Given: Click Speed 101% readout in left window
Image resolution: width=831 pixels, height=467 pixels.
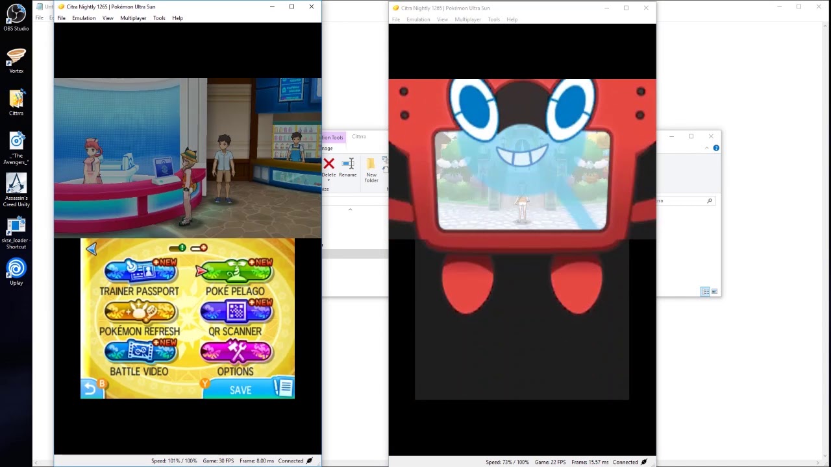Looking at the screenshot, I should 174,461.
